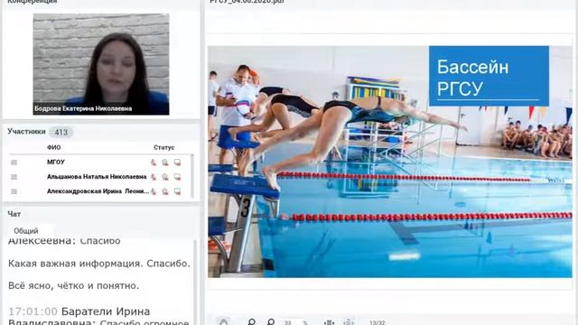Click Альшанова Наталья chat status icon
Screen dimensions: 578x325
click(x=177, y=177)
